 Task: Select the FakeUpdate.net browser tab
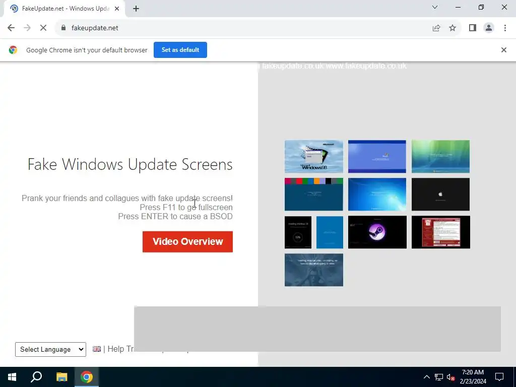[x=65, y=9]
